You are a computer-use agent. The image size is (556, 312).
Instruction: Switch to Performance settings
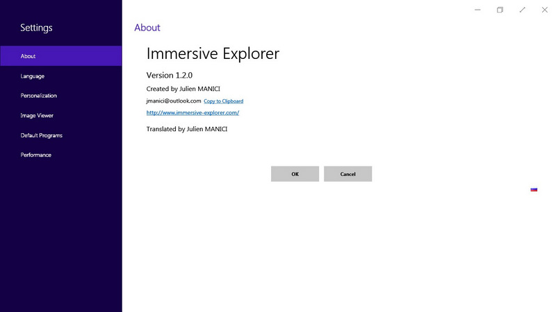(61, 155)
